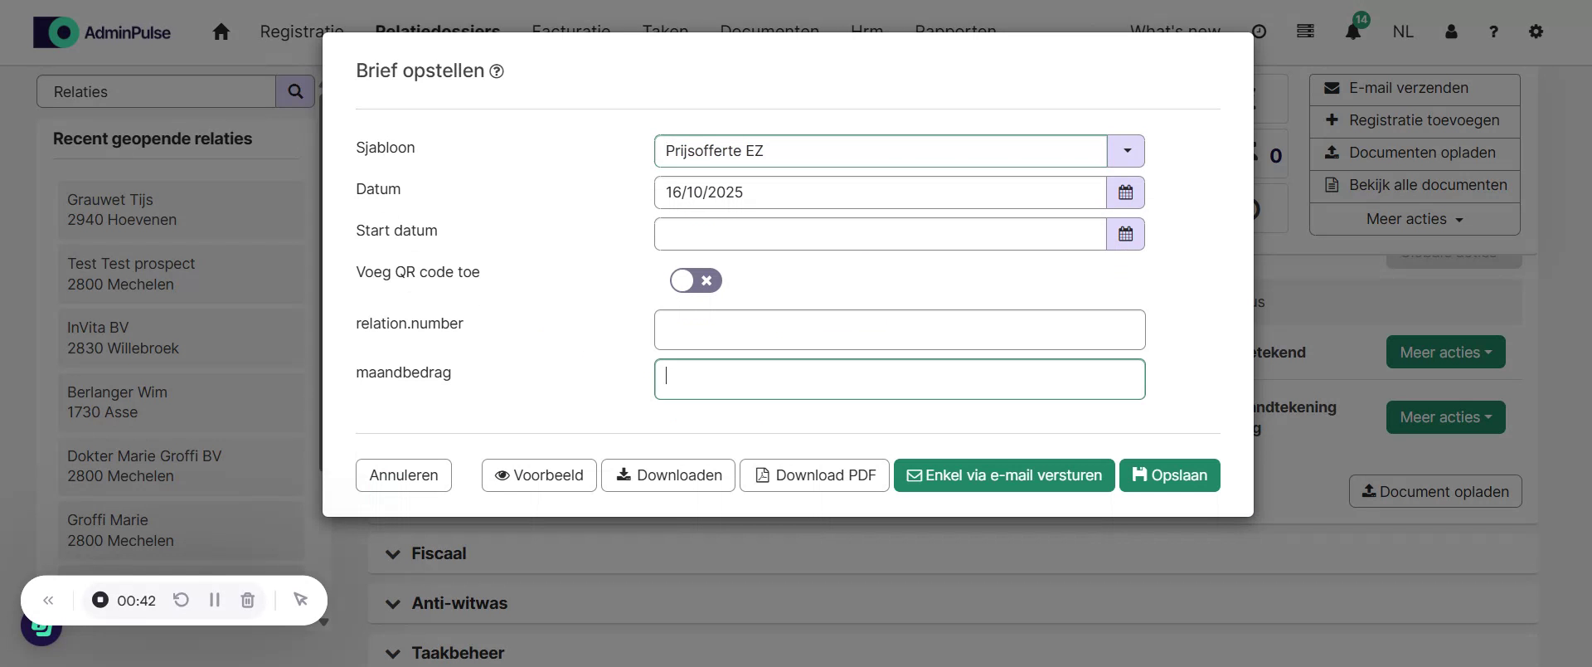Click the Datum field with 16/10/2025
The height and width of the screenshot is (667, 1592).
point(881,192)
